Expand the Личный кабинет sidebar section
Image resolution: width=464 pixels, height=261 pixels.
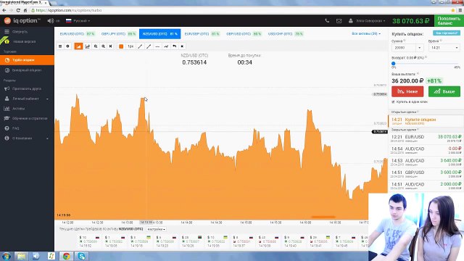27,99
